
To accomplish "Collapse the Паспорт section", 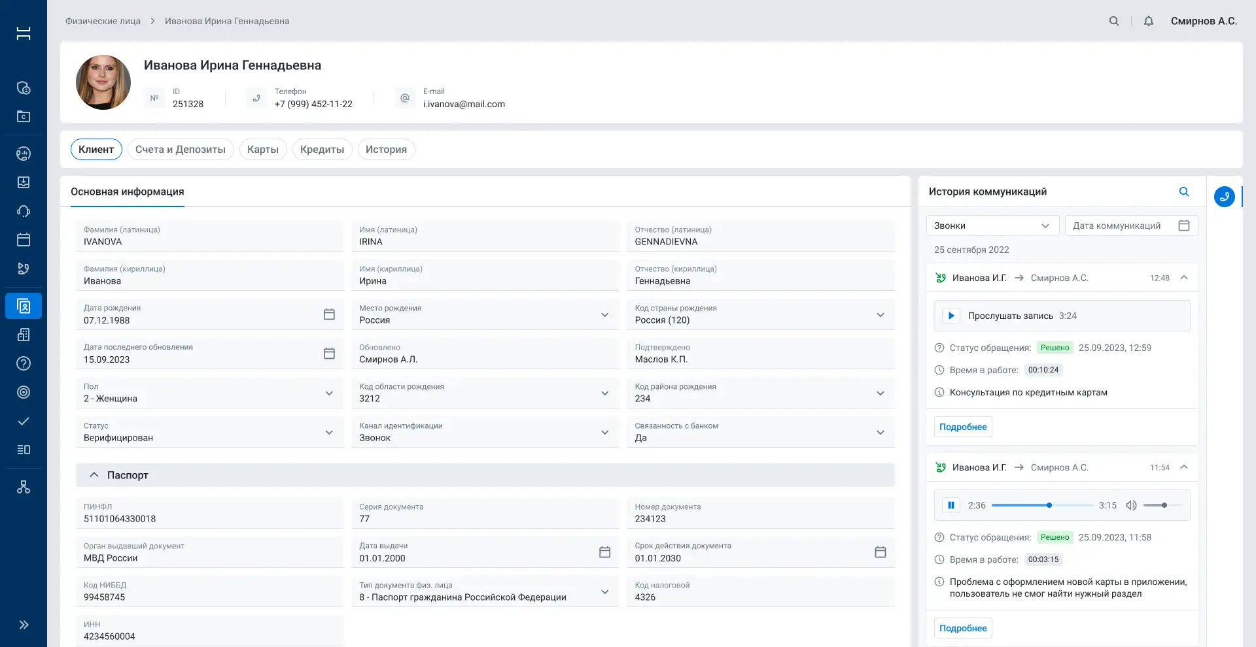I will pos(94,475).
